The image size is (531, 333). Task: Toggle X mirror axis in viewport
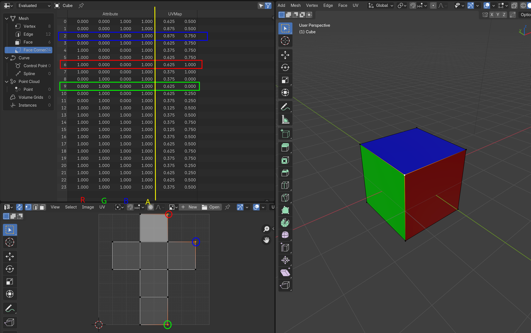[x=492, y=15]
